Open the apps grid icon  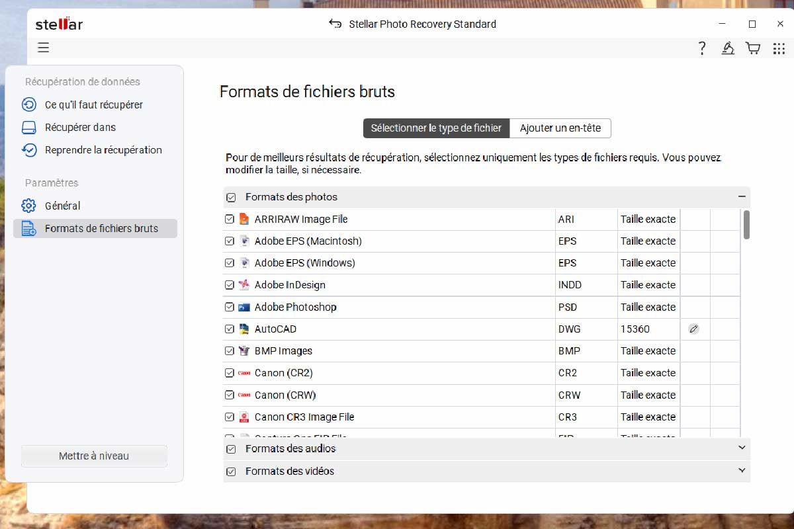pyautogui.click(x=779, y=48)
